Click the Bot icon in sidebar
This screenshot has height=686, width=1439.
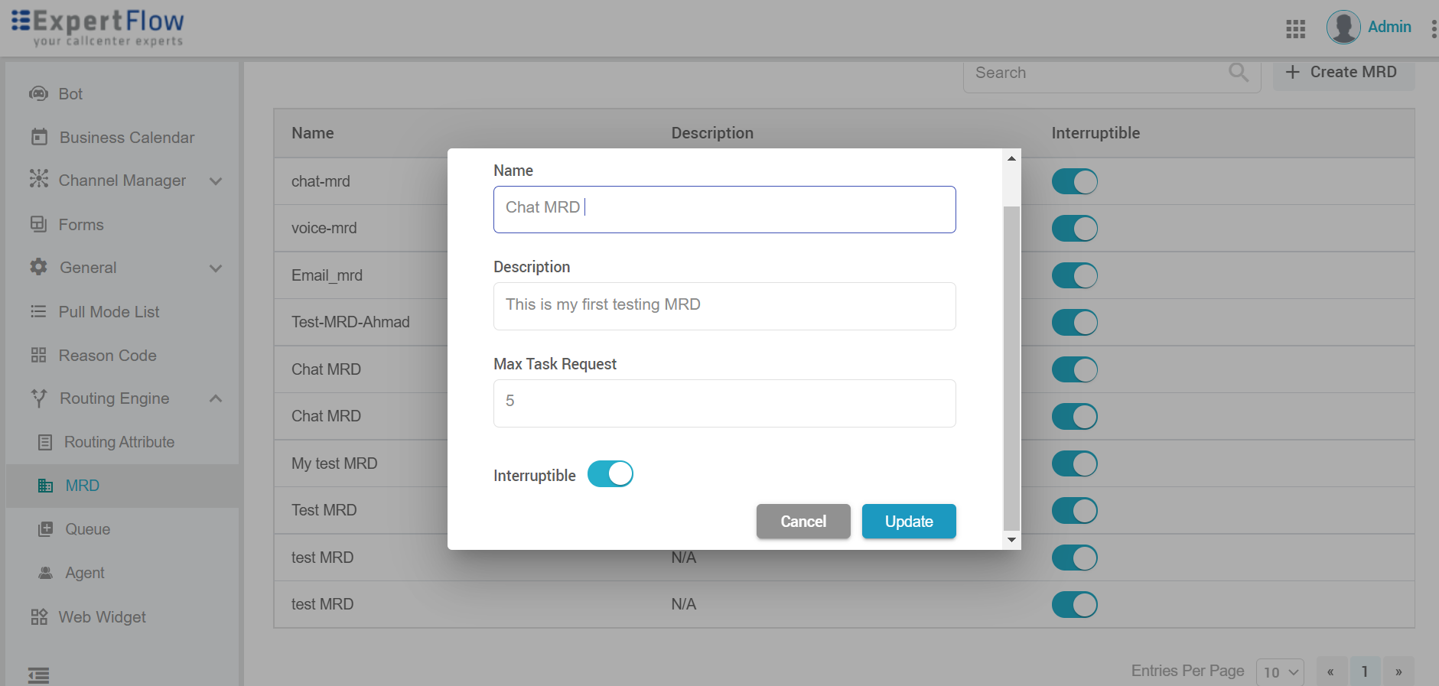tap(38, 93)
